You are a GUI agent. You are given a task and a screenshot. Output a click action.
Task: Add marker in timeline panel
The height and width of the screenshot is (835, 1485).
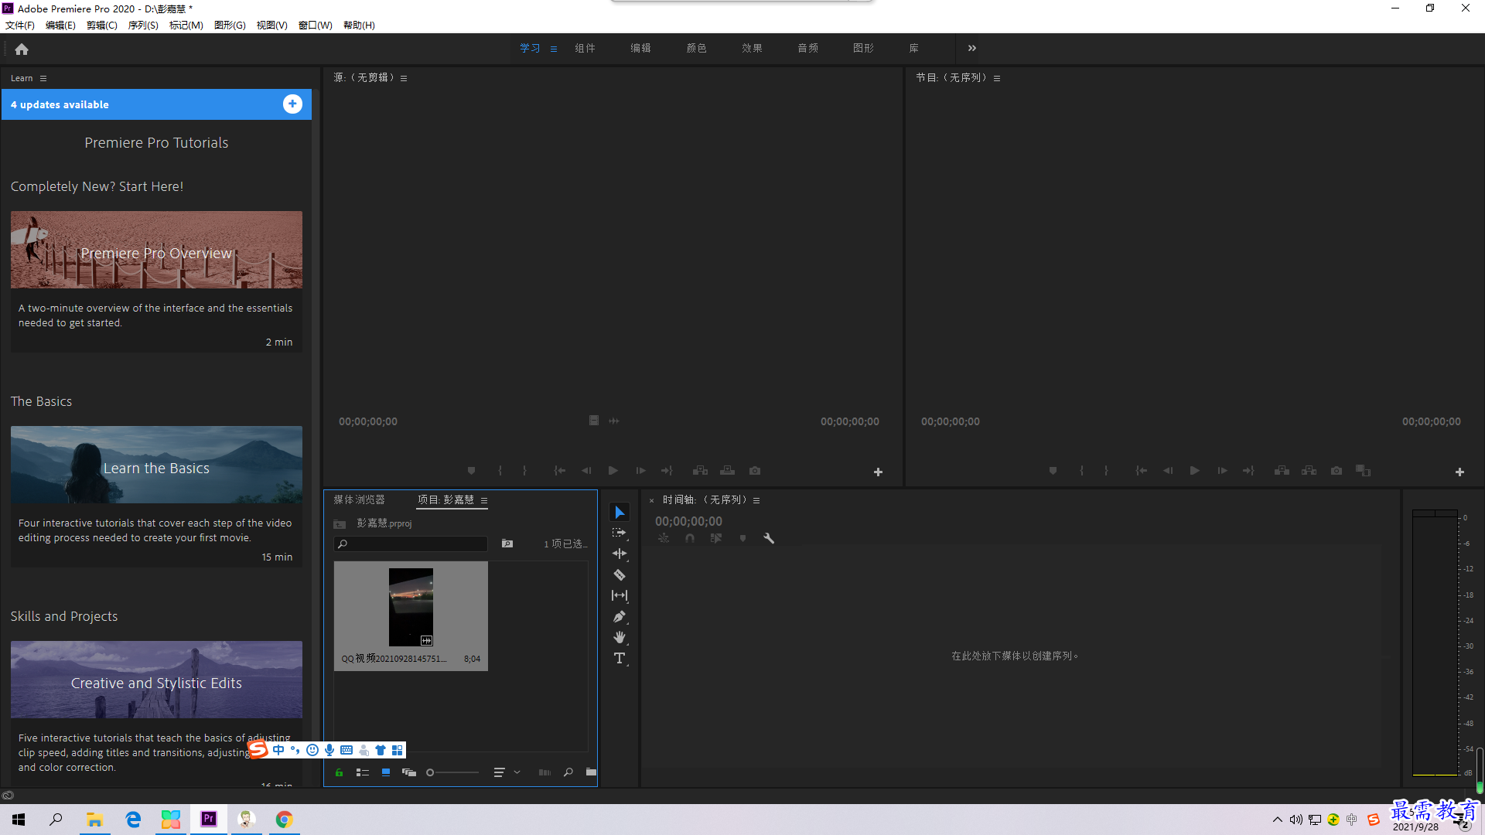[x=742, y=538]
